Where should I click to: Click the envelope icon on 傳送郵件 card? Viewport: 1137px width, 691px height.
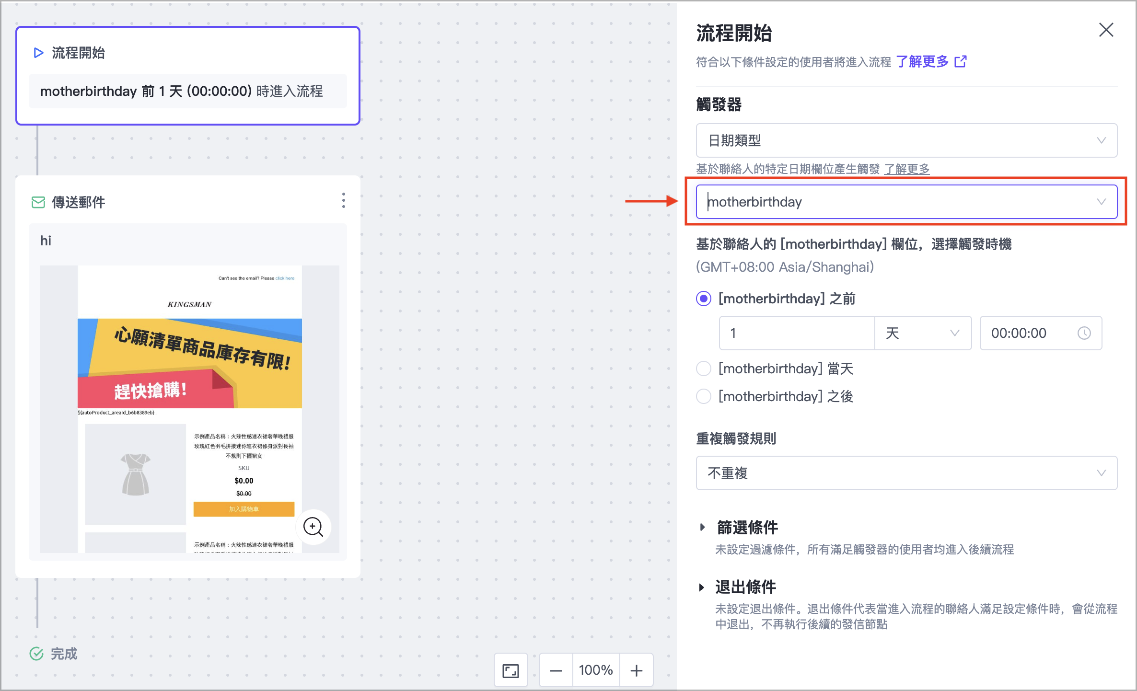(x=38, y=202)
